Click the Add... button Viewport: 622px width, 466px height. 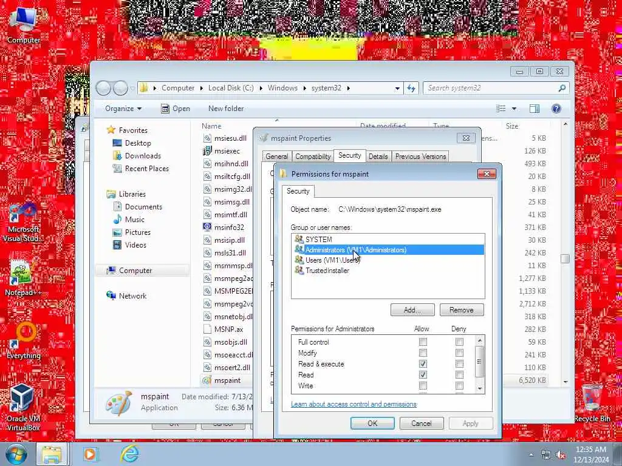click(x=412, y=310)
